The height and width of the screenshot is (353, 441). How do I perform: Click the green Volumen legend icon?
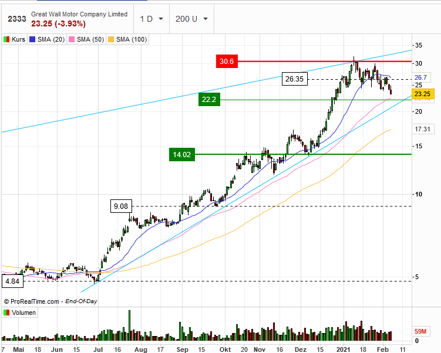[x=6, y=313]
